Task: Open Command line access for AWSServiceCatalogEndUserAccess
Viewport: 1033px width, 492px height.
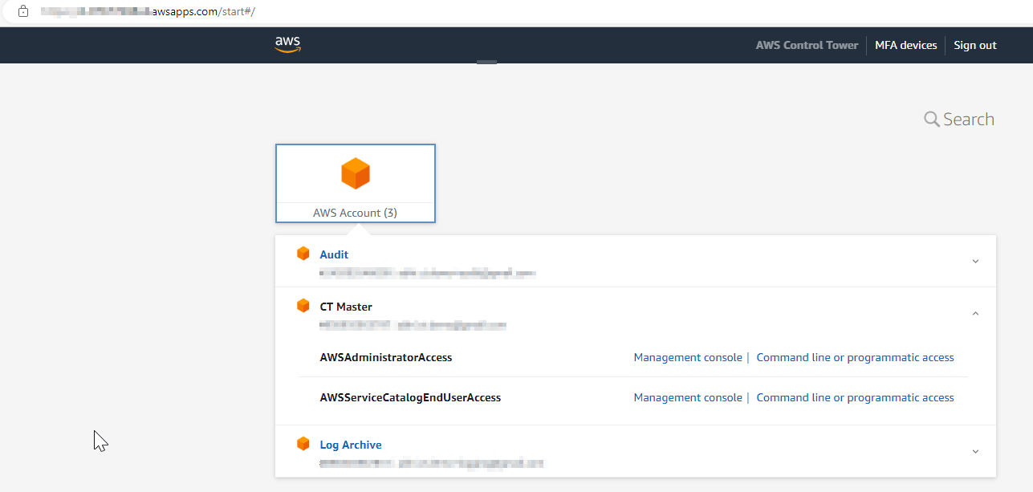Action: (x=855, y=397)
